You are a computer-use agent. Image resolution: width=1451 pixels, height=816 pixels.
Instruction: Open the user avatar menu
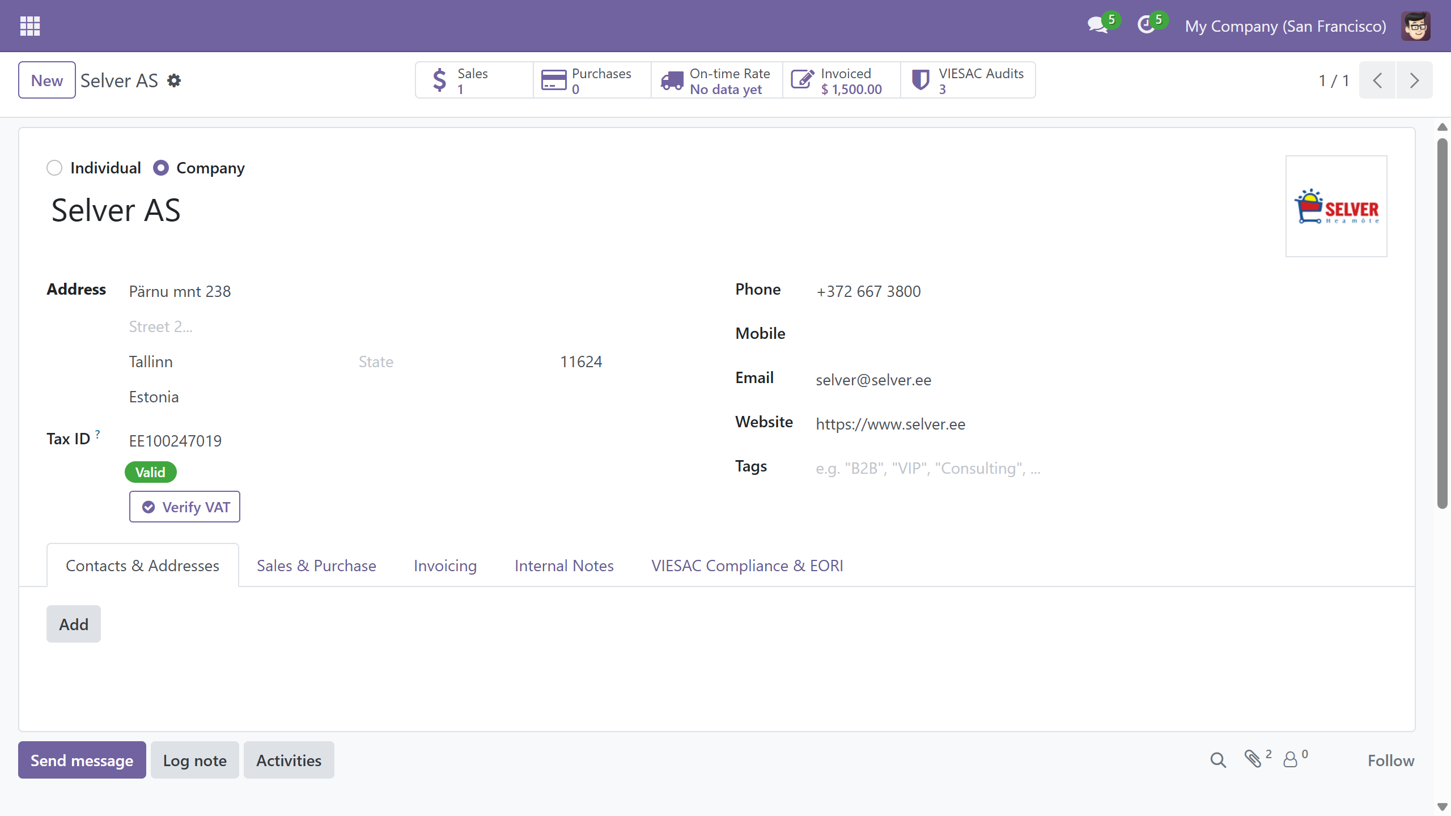pyautogui.click(x=1415, y=26)
